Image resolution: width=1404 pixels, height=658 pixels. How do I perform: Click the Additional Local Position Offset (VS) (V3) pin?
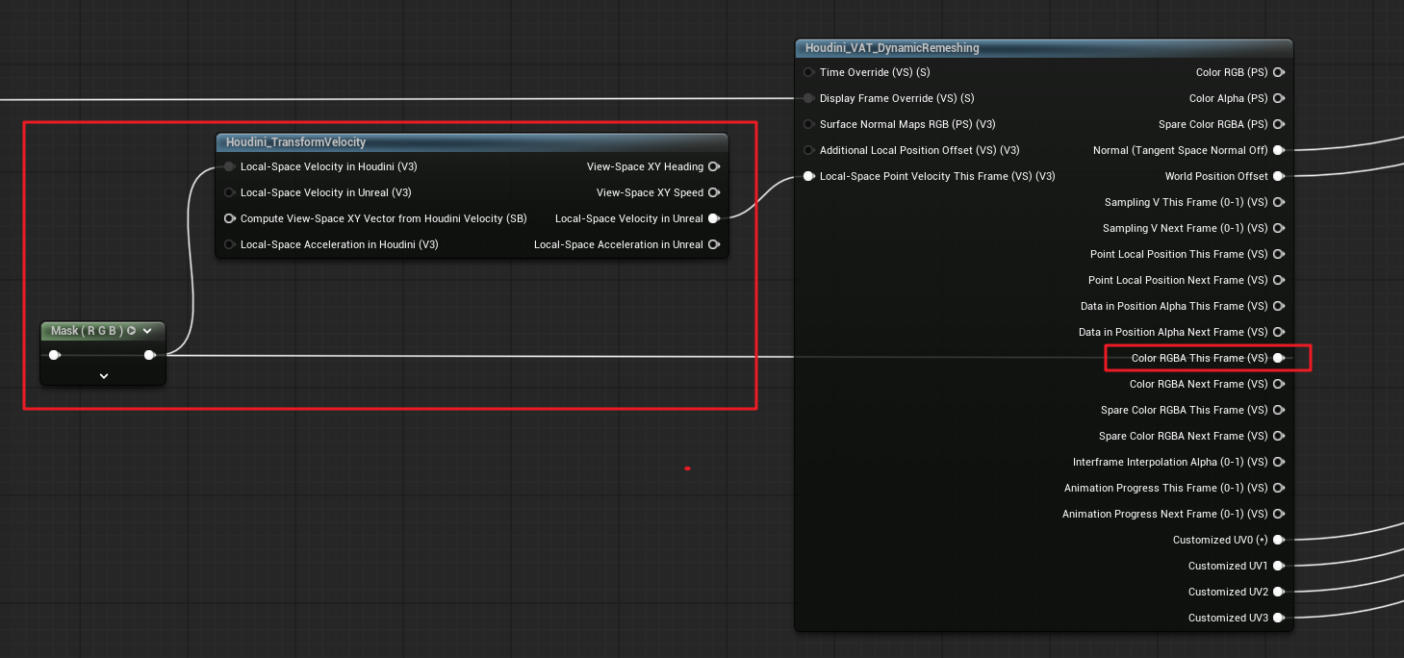point(808,150)
